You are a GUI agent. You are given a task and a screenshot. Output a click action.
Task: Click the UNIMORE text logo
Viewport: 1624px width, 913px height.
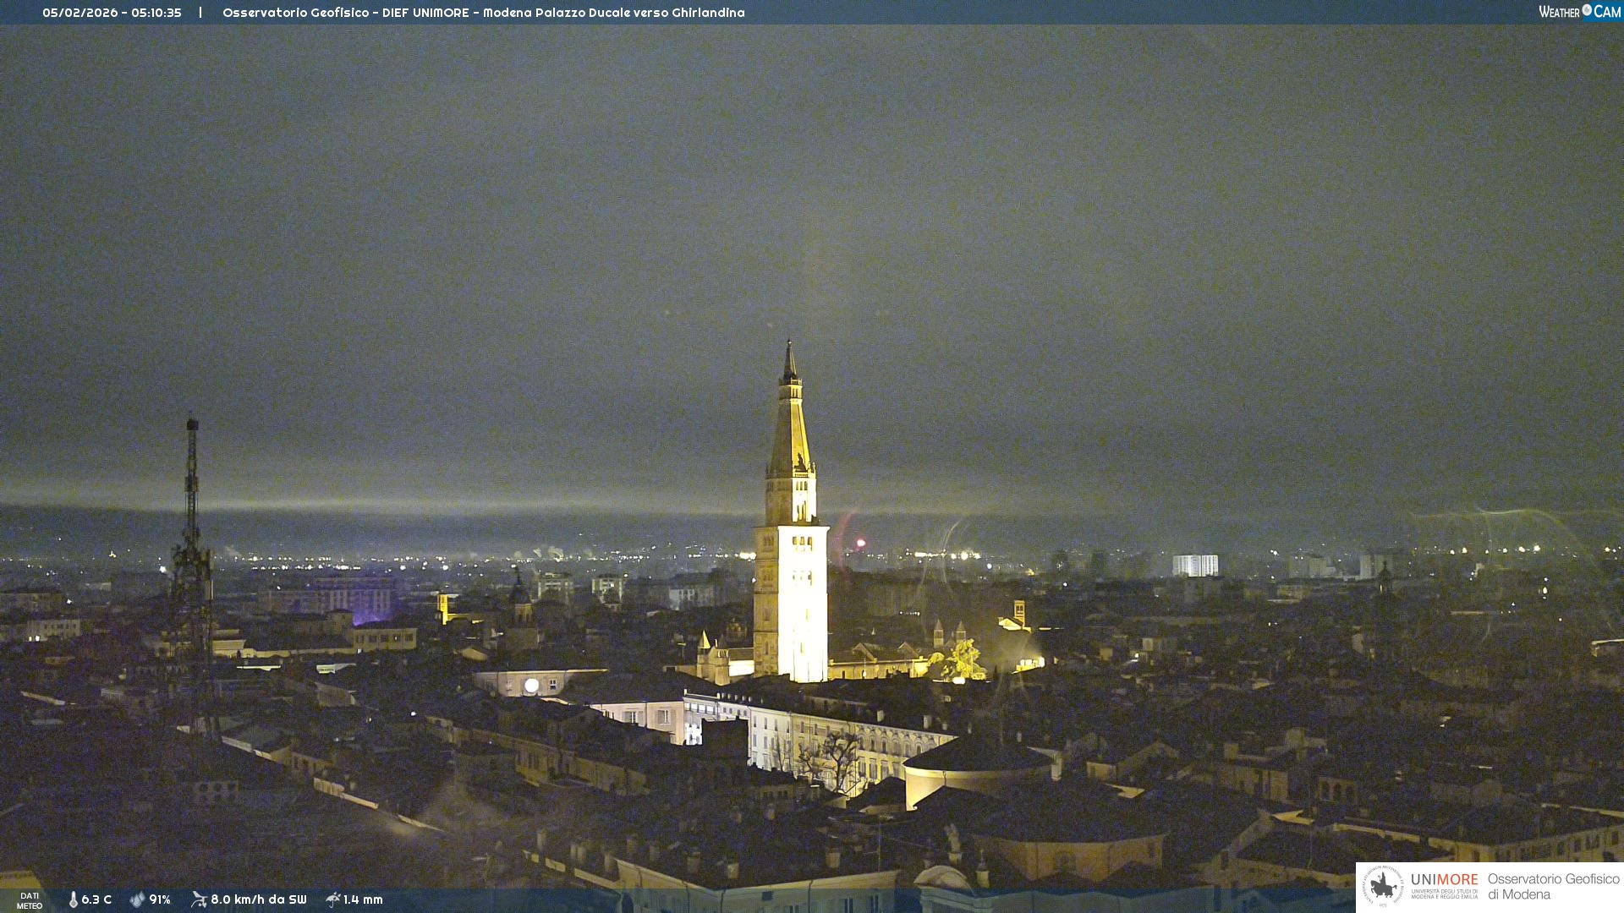1444,880
